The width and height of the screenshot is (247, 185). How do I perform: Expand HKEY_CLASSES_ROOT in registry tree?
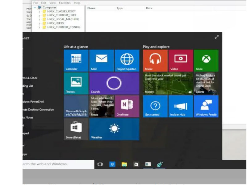40,11
